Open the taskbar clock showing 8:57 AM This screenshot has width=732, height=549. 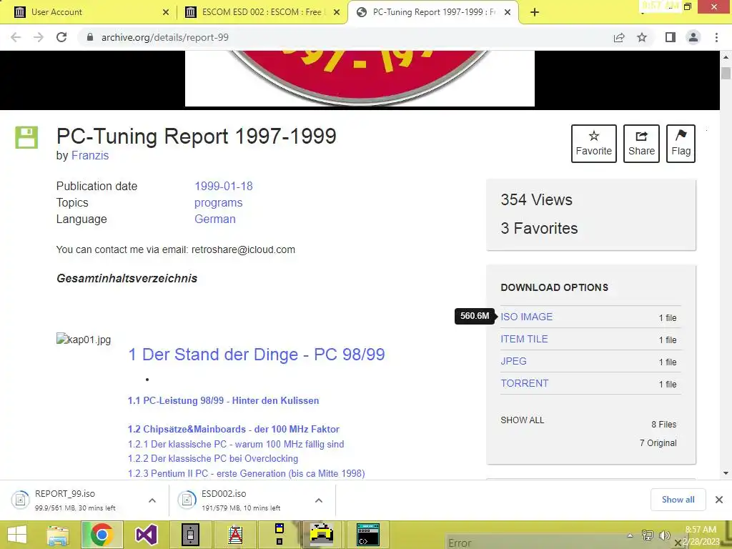pyautogui.click(x=701, y=535)
